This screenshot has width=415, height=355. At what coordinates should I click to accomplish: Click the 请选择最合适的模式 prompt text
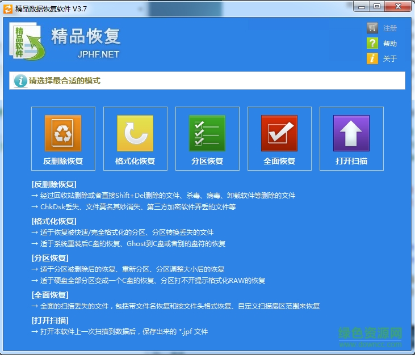point(65,81)
